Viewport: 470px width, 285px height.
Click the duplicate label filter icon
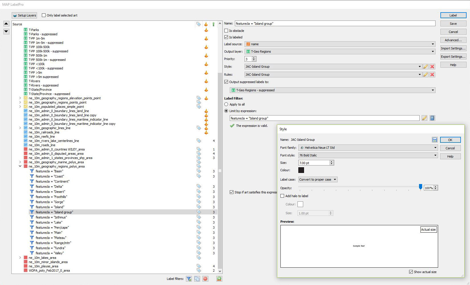click(197, 279)
